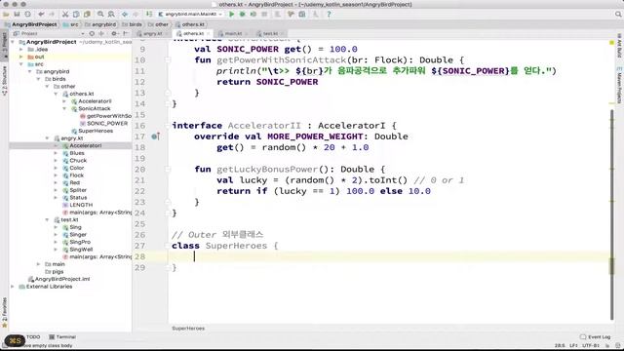Click Run with Coverage icon
The height and width of the screenshot is (351, 624).
[x=253, y=15]
